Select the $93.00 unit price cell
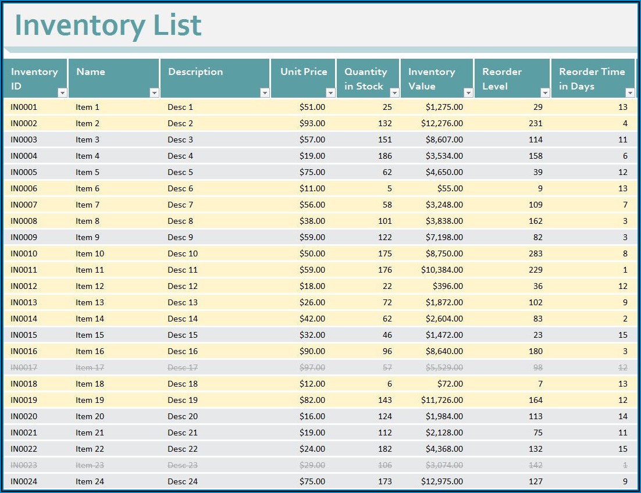The width and height of the screenshot is (641, 493). 312,123
